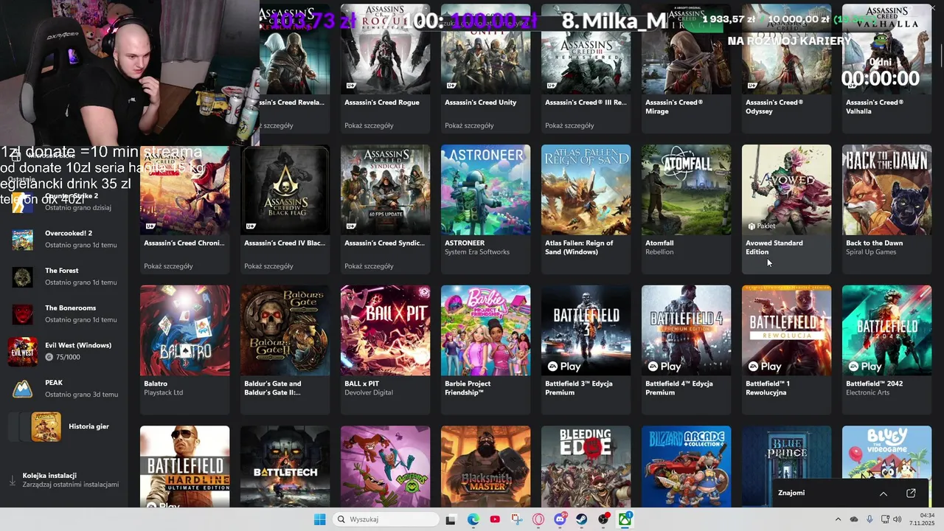Open Evil West (Windows) sidebar entry
This screenshot has width=944, height=531.
65,351
